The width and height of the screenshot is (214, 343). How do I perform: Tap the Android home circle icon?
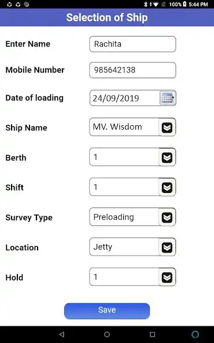pyautogui.click(x=107, y=334)
